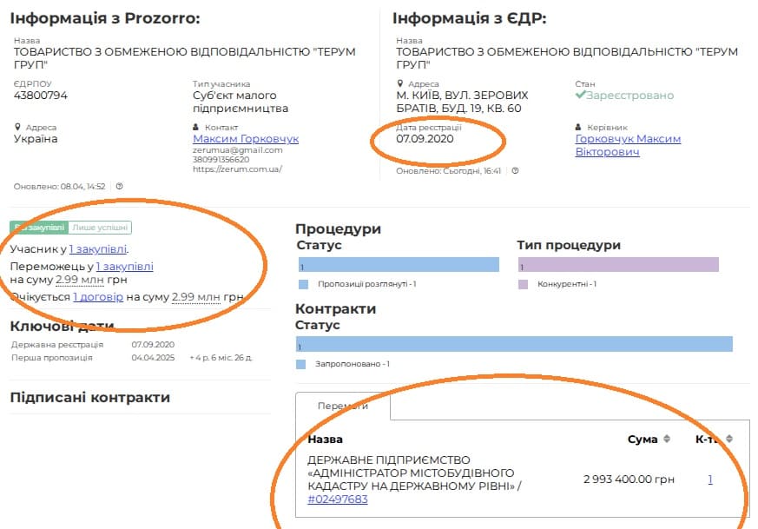Click the location pin icon in Prozorro address

click(18, 127)
